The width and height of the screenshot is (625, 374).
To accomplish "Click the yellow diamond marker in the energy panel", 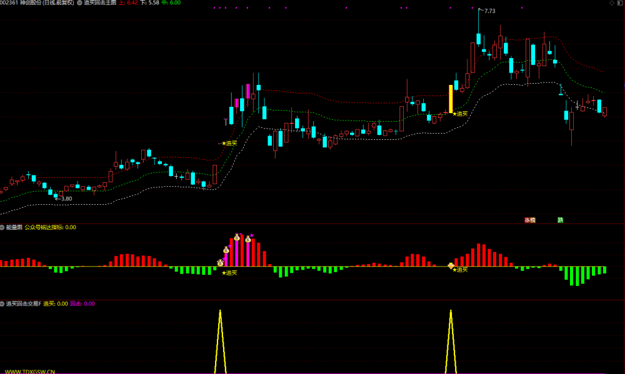I will click(x=451, y=265).
